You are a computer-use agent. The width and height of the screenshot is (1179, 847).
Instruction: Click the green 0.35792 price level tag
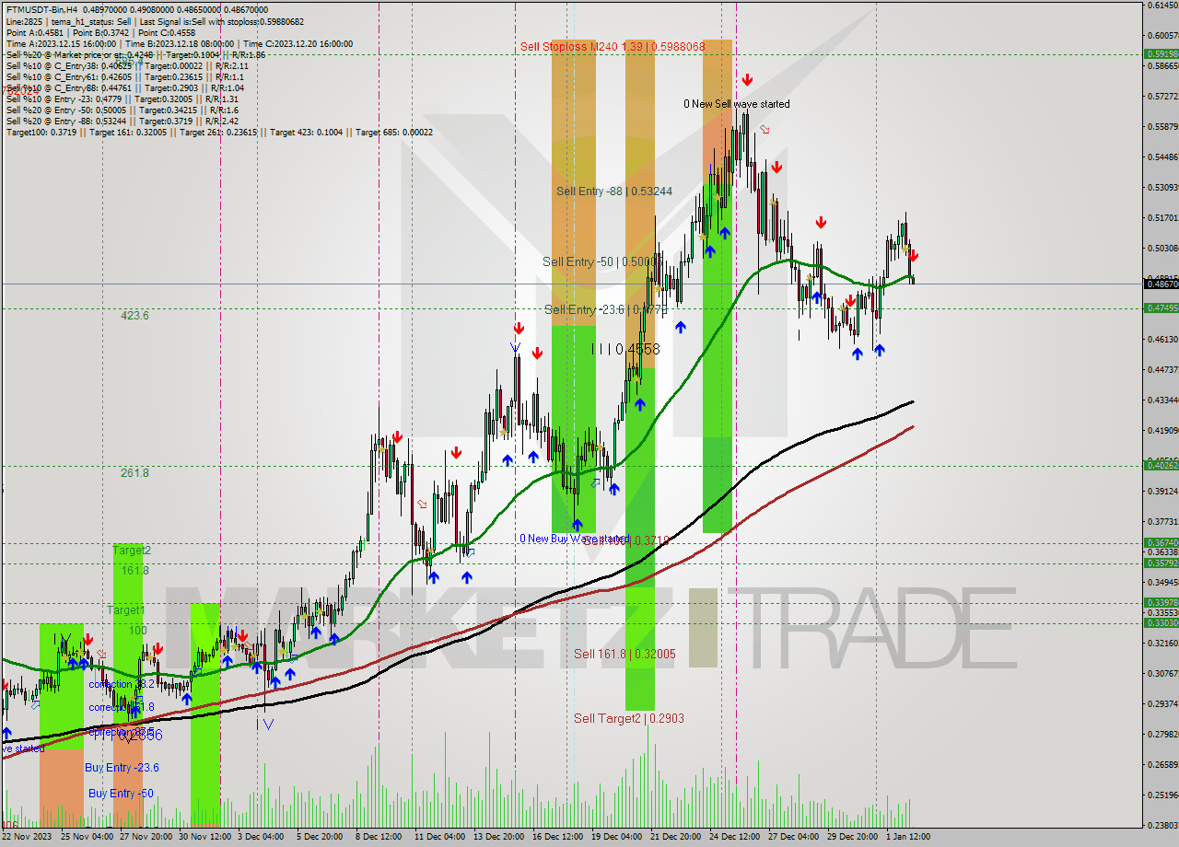point(1161,563)
